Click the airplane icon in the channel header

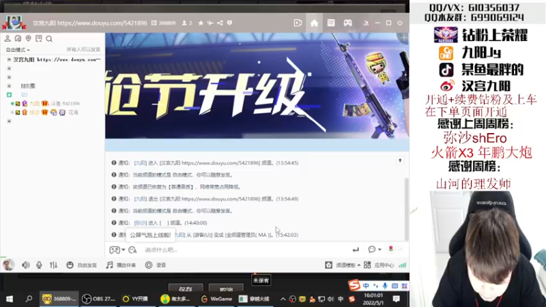tap(210, 23)
